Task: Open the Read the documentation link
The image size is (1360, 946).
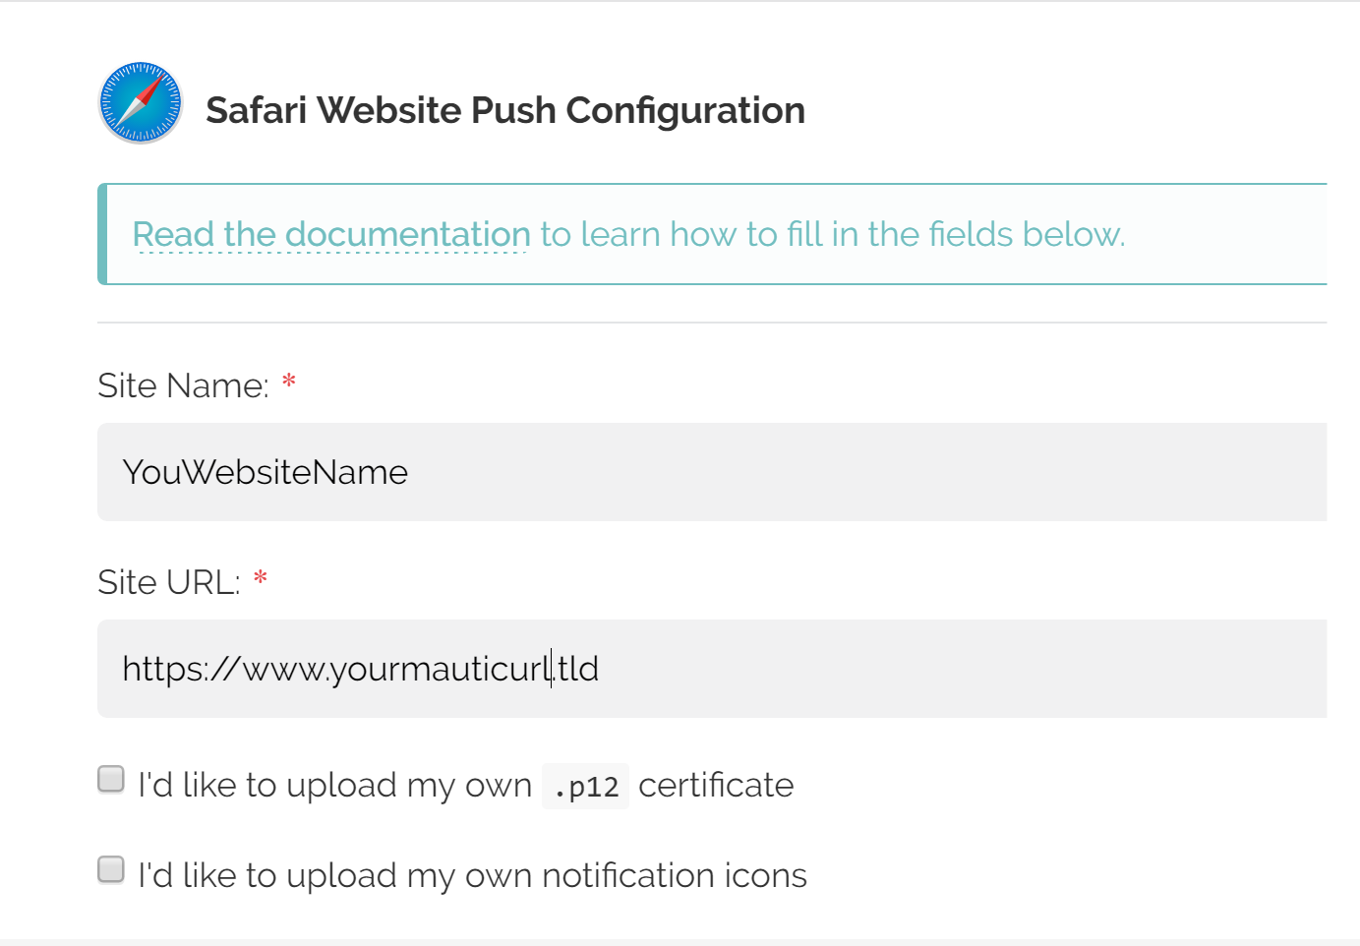Action: click(331, 235)
